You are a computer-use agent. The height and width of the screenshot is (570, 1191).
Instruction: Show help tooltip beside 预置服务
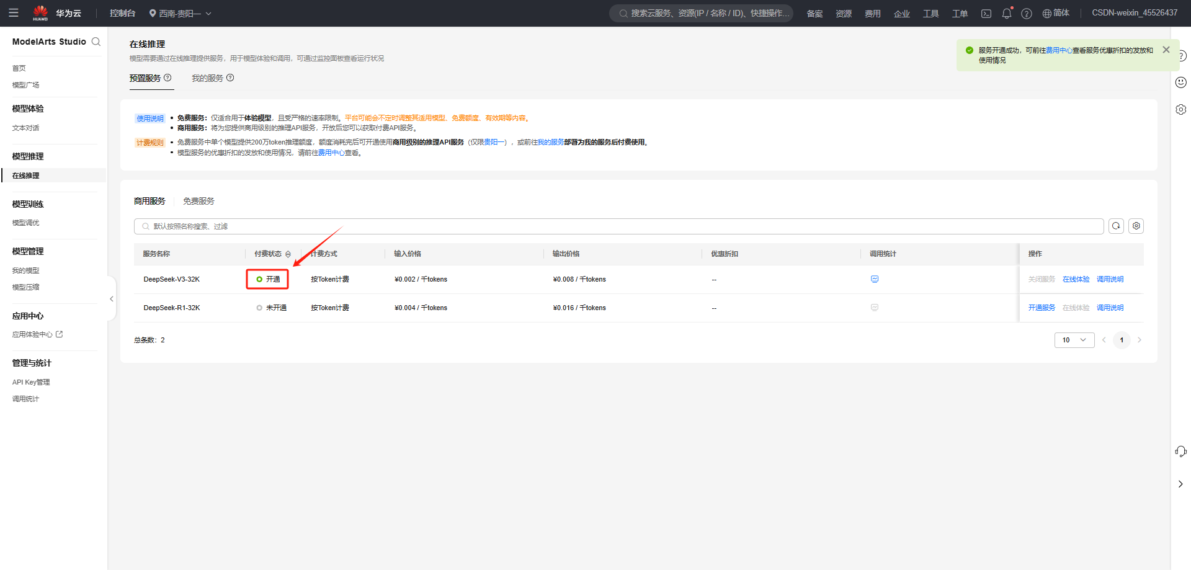tap(167, 78)
